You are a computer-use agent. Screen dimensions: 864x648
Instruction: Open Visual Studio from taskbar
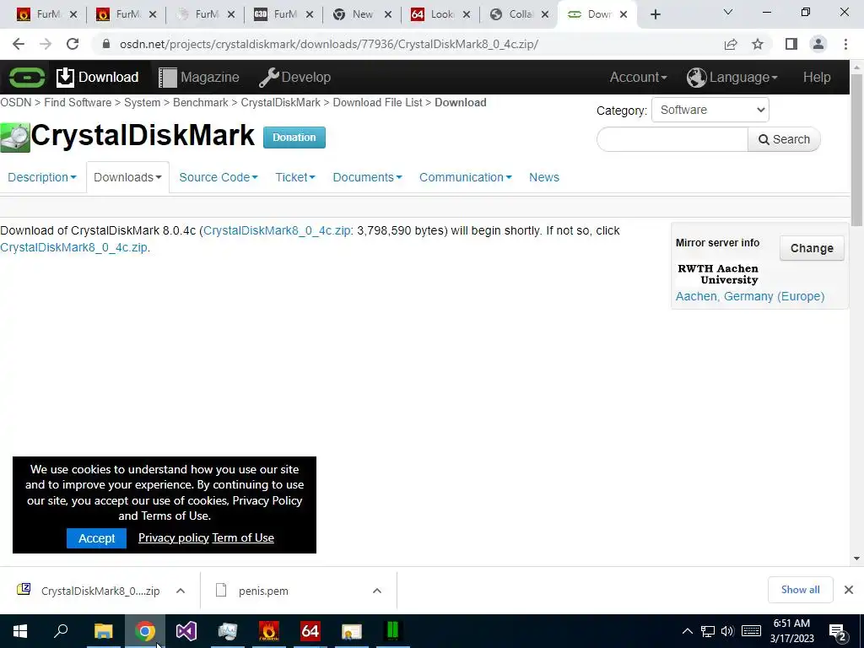pos(186,631)
